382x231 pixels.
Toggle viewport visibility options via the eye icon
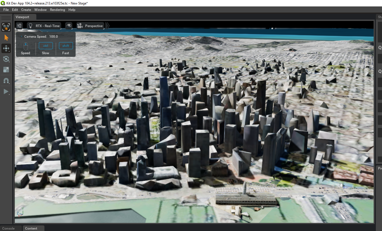point(69,25)
